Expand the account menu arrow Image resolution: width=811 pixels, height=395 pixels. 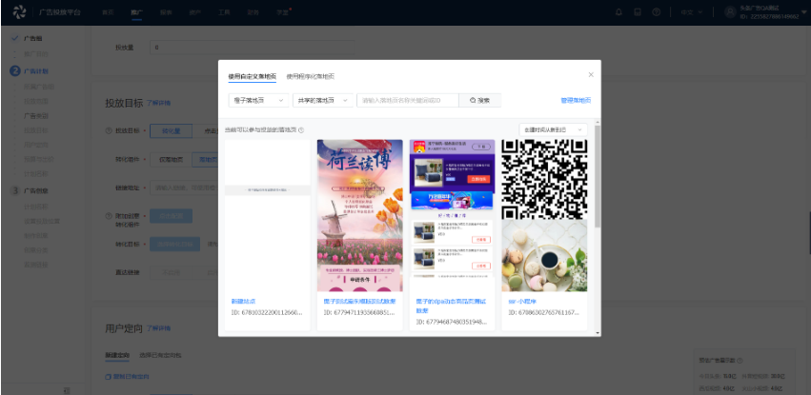[803, 12]
